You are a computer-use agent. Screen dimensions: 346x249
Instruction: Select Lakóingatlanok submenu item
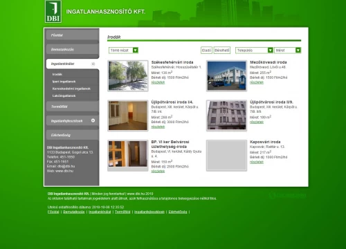64,95
